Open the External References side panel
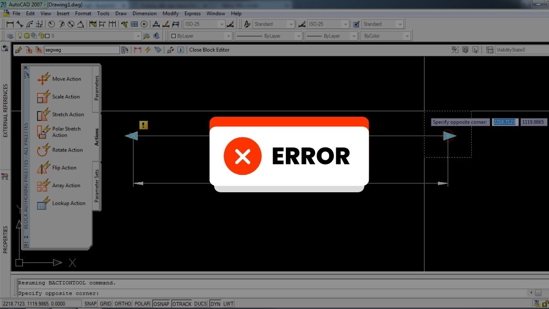The width and height of the screenshot is (549, 309). tap(5, 110)
